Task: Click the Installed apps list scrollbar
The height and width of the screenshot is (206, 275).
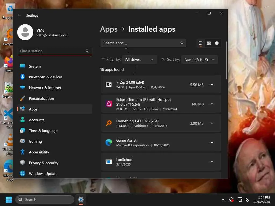Action: click(x=227, y=60)
